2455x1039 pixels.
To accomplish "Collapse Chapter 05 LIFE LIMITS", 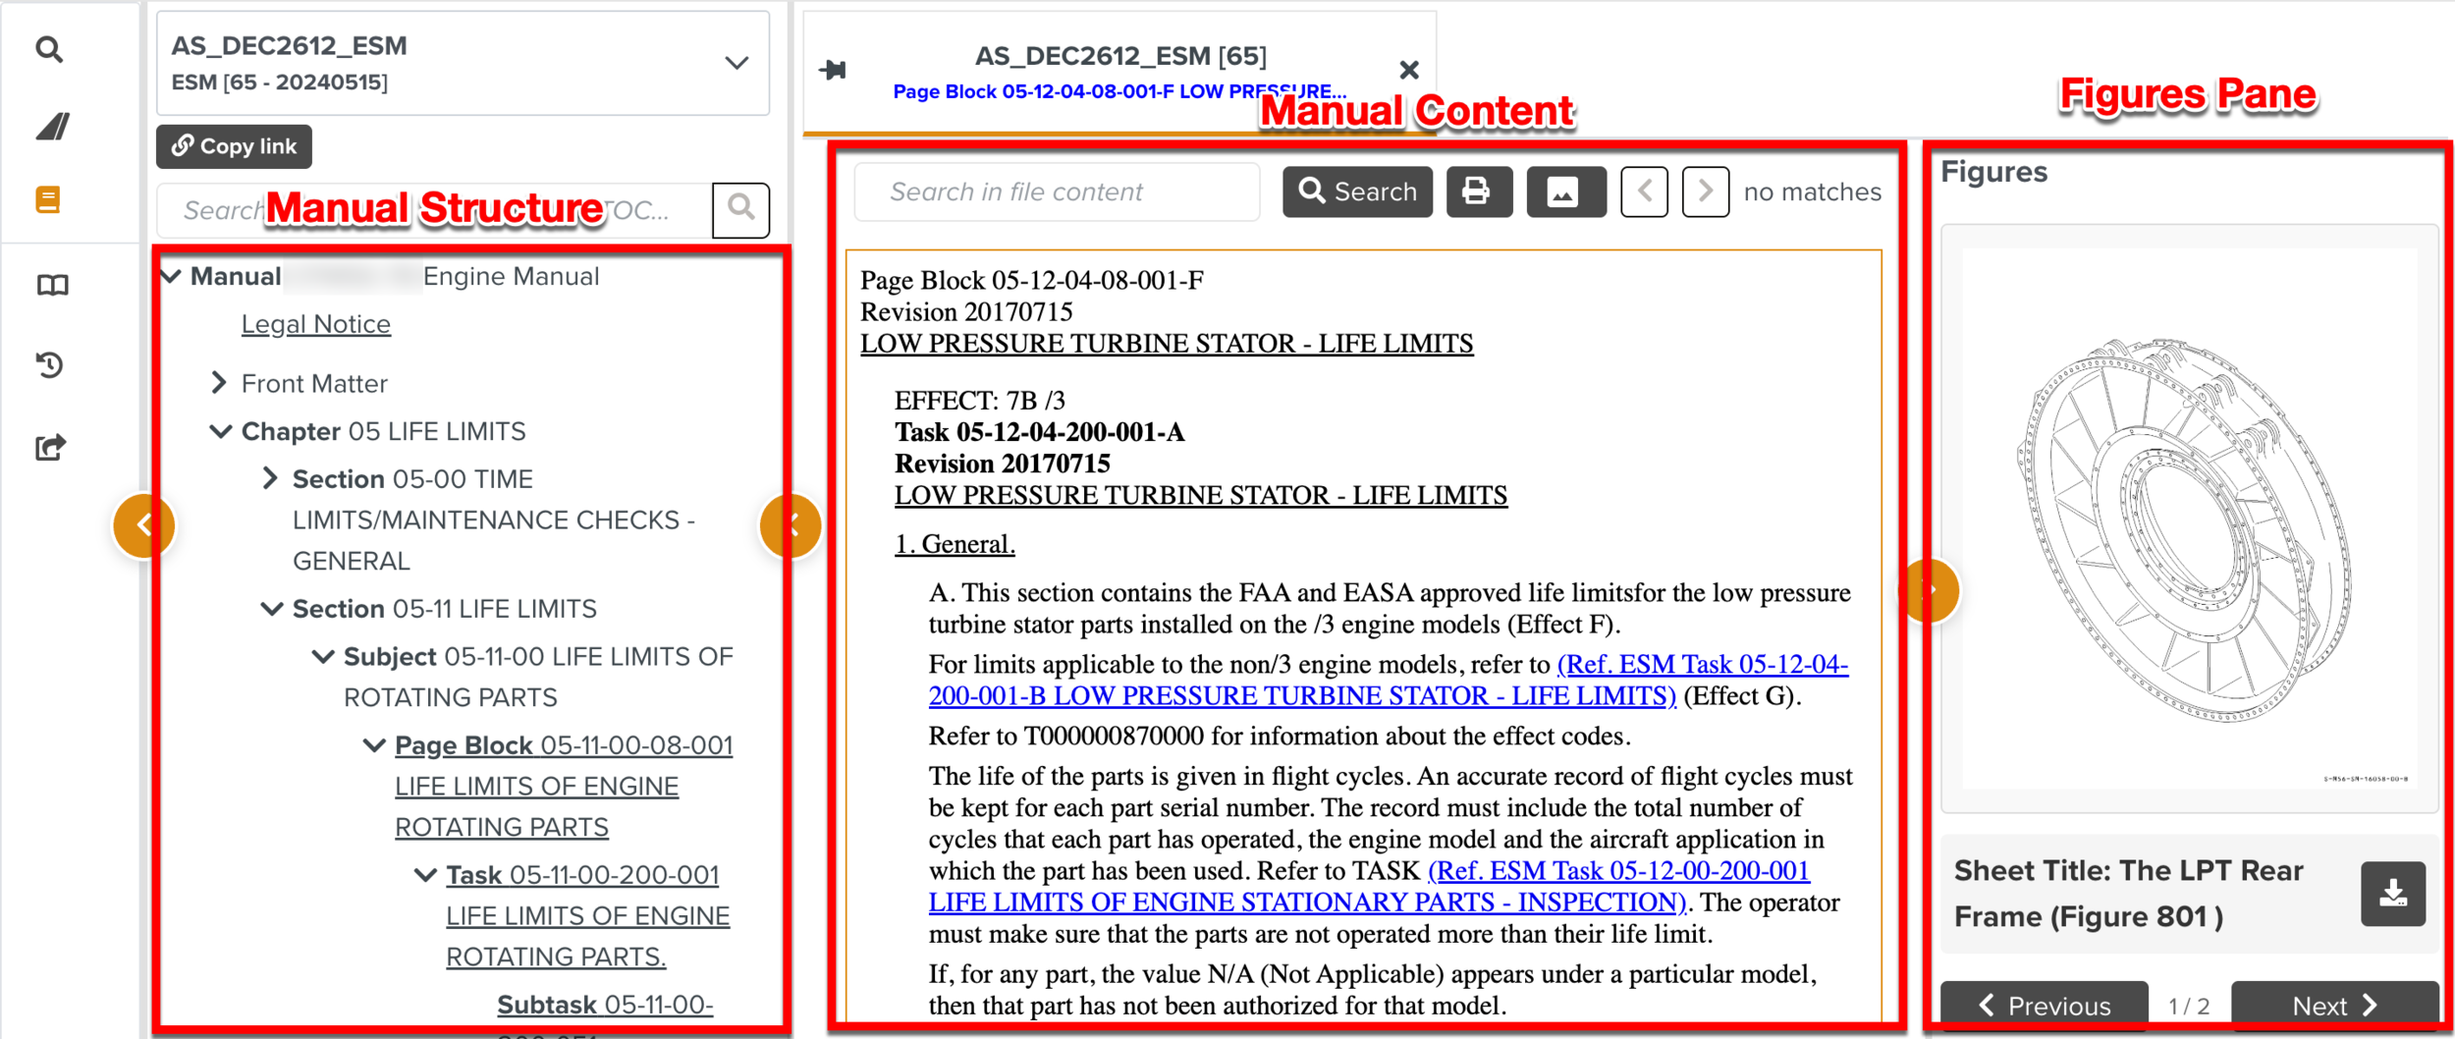I will coord(220,430).
